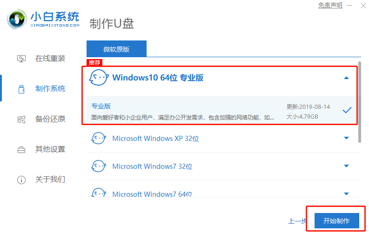This screenshot has height=233, width=369.
Task: Open the 免责声明 link
Action: click(x=330, y=6)
